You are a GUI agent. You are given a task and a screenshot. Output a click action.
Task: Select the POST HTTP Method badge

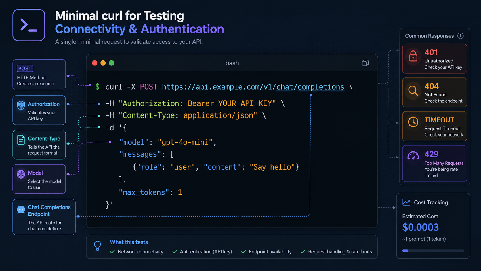pos(25,69)
